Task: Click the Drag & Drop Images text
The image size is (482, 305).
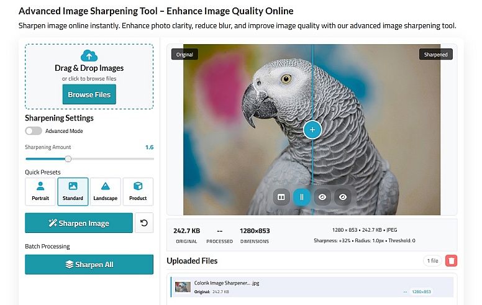Action: pos(89,68)
